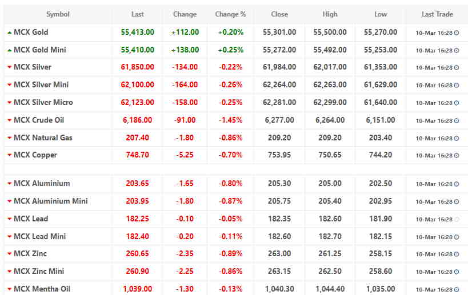Viewport: 468px width, 295px height.
Task: Click the clock icon in MCX Aluminium Mini row
Action: (x=457, y=202)
